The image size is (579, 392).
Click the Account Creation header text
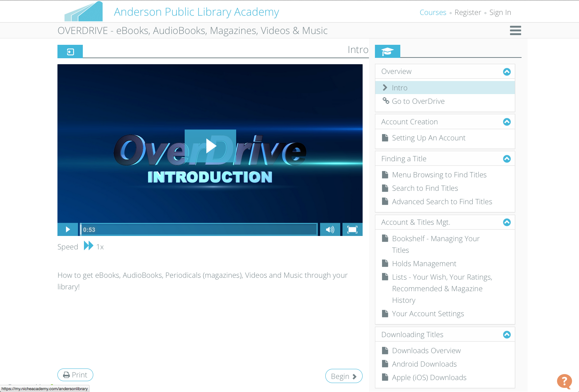(409, 122)
